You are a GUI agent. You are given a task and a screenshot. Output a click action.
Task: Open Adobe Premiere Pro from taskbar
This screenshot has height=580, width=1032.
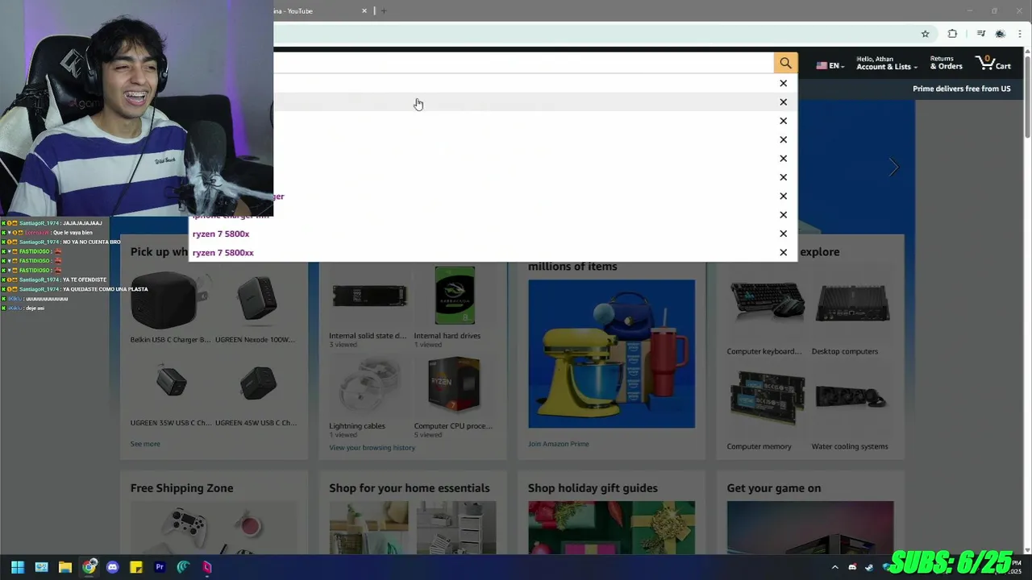160,567
